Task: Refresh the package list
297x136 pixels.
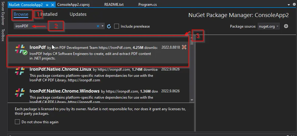Action: pos(109,26)
